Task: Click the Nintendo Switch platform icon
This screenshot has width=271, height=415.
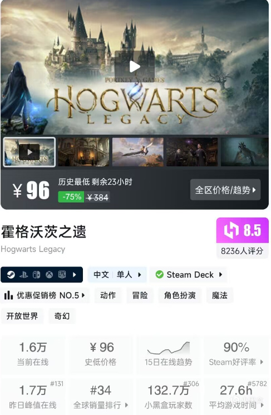Action: pyautogui.click(x=36, y=275)
